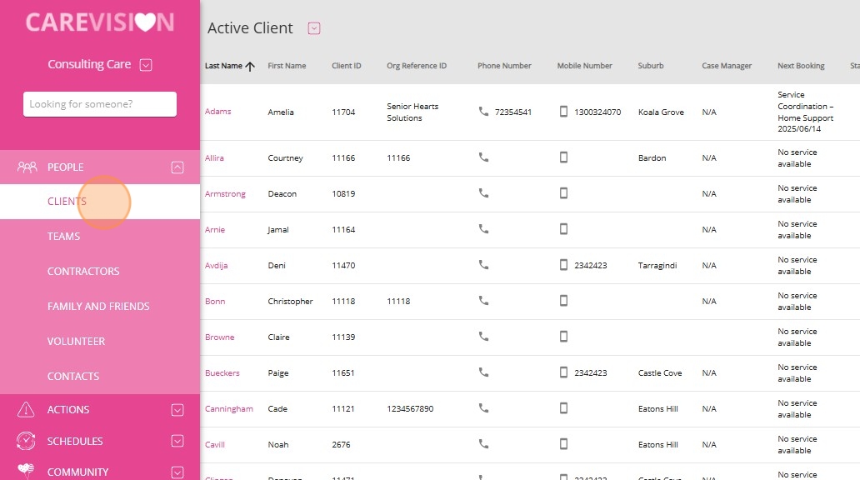This screenshot has height=480, width=860.
Task: Open client Bonn record link
Action: tap(214, 301)
